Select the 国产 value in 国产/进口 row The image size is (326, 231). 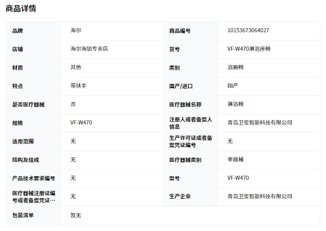click(x=233, y=86)
